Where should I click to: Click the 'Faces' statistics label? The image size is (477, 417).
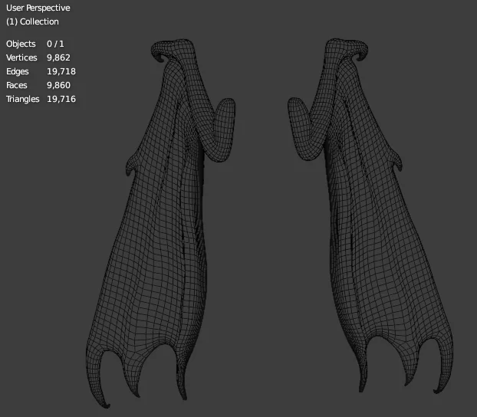click(x=16, y=85)
